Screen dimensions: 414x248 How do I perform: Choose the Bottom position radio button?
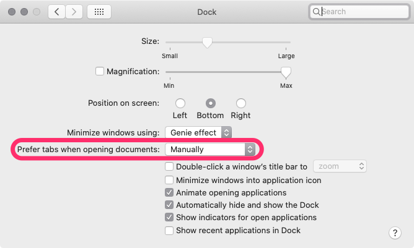tap(210, 103)
